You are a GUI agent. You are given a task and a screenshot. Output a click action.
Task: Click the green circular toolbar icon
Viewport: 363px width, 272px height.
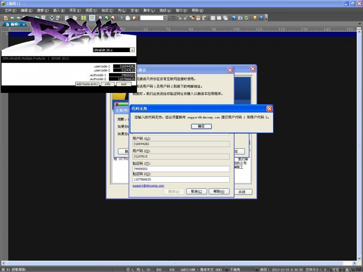pos(107,18)
